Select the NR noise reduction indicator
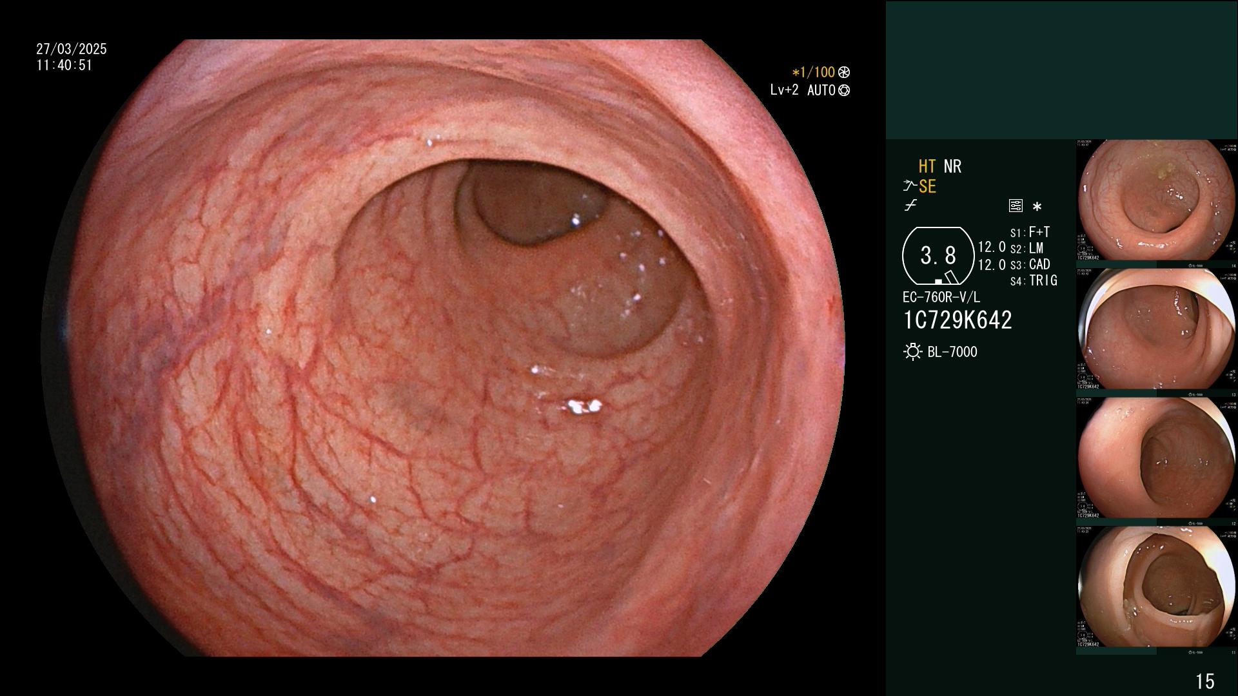 tap(952, 166)
